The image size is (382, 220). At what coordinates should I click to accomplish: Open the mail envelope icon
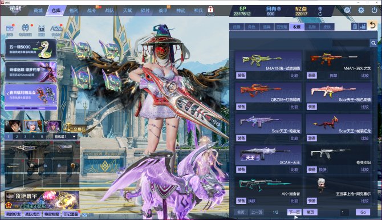[x=84, y=215]
